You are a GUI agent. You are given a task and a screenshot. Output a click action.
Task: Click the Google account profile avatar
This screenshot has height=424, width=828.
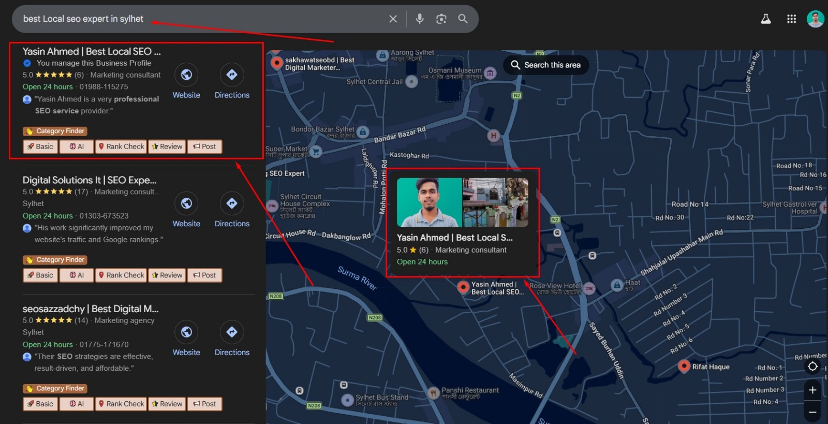(x=815, y=19)
